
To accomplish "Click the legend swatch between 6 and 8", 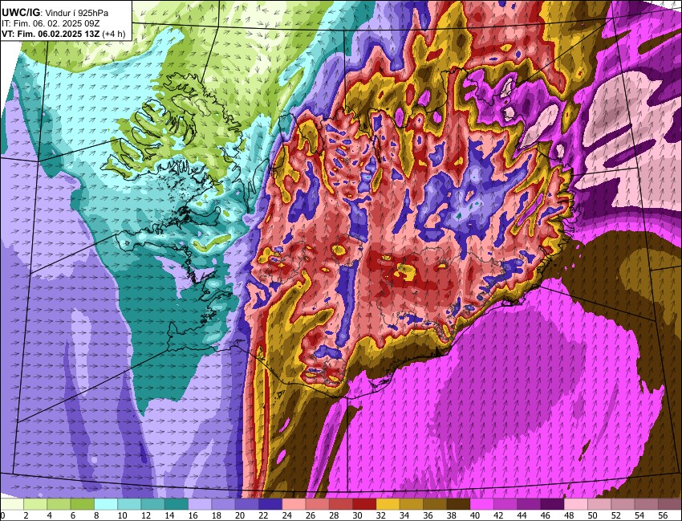I will 83,504.
